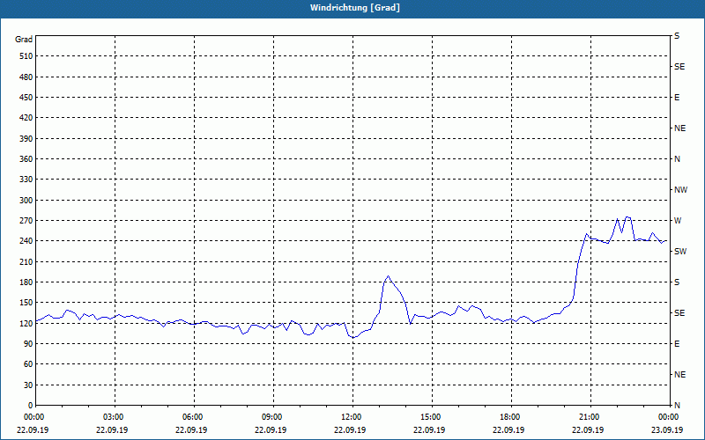Click the "N" compass label level with 0

click(x=677, y=406)
